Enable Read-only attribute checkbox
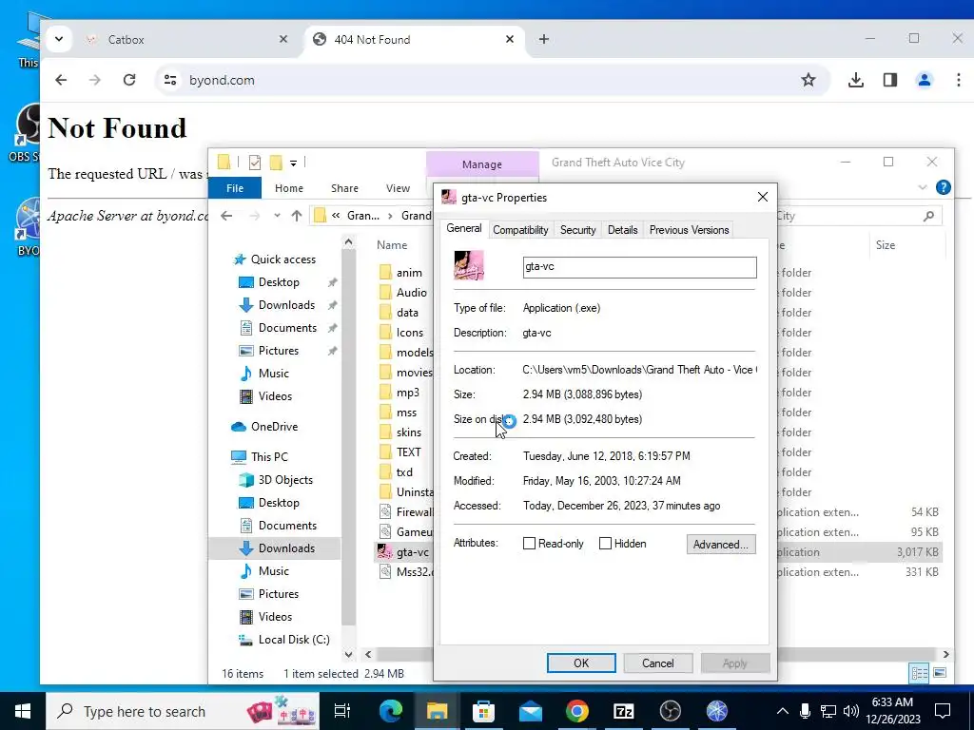This screenshot has width=974, height=730. [x=529, y=544]
